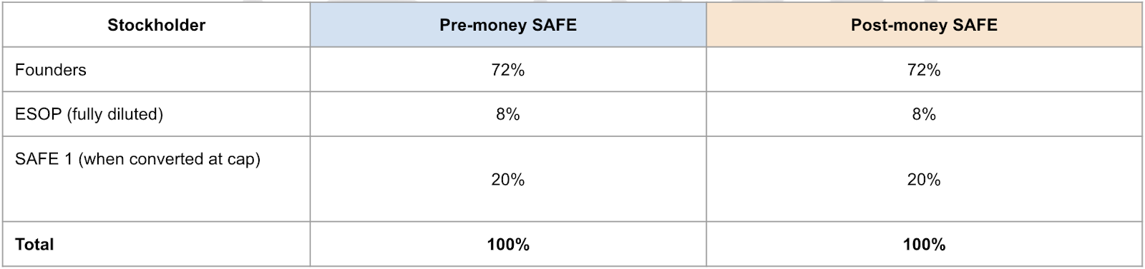Select the ESOP (fully diluted) cell
The height and width of the screenshot is (269, 1145).
click(x=156, y=114)
